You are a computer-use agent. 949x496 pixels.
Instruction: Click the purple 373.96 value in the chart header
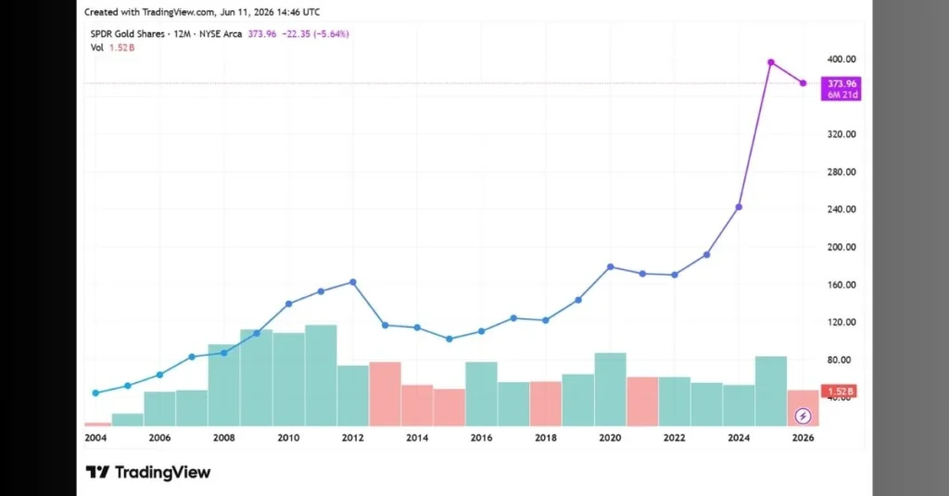(x=262, y=34)
